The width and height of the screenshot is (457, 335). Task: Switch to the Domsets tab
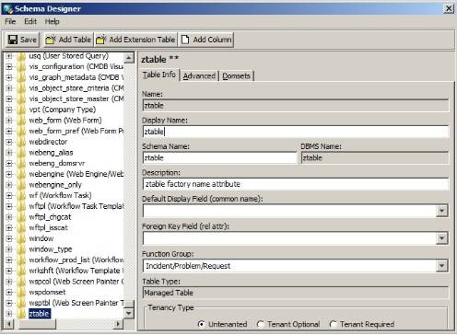tap(236, 75)
